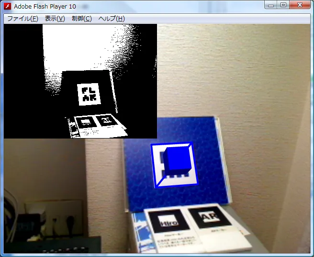Click the blue 3D cube on the marker
Viewport: 314px width, 257px height.
point(178,161)
